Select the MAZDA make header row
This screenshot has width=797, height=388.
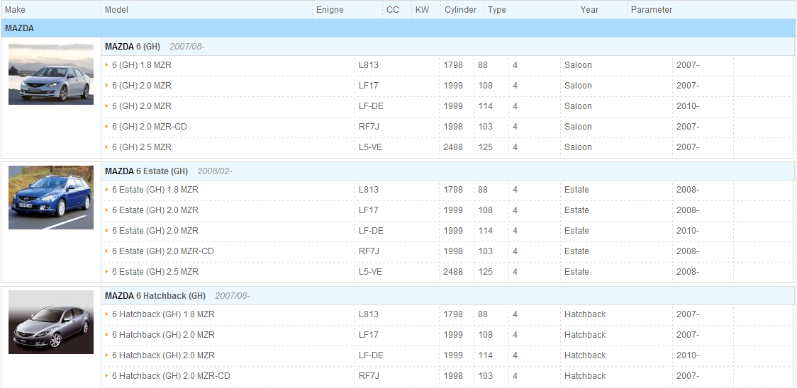(398, 28)
